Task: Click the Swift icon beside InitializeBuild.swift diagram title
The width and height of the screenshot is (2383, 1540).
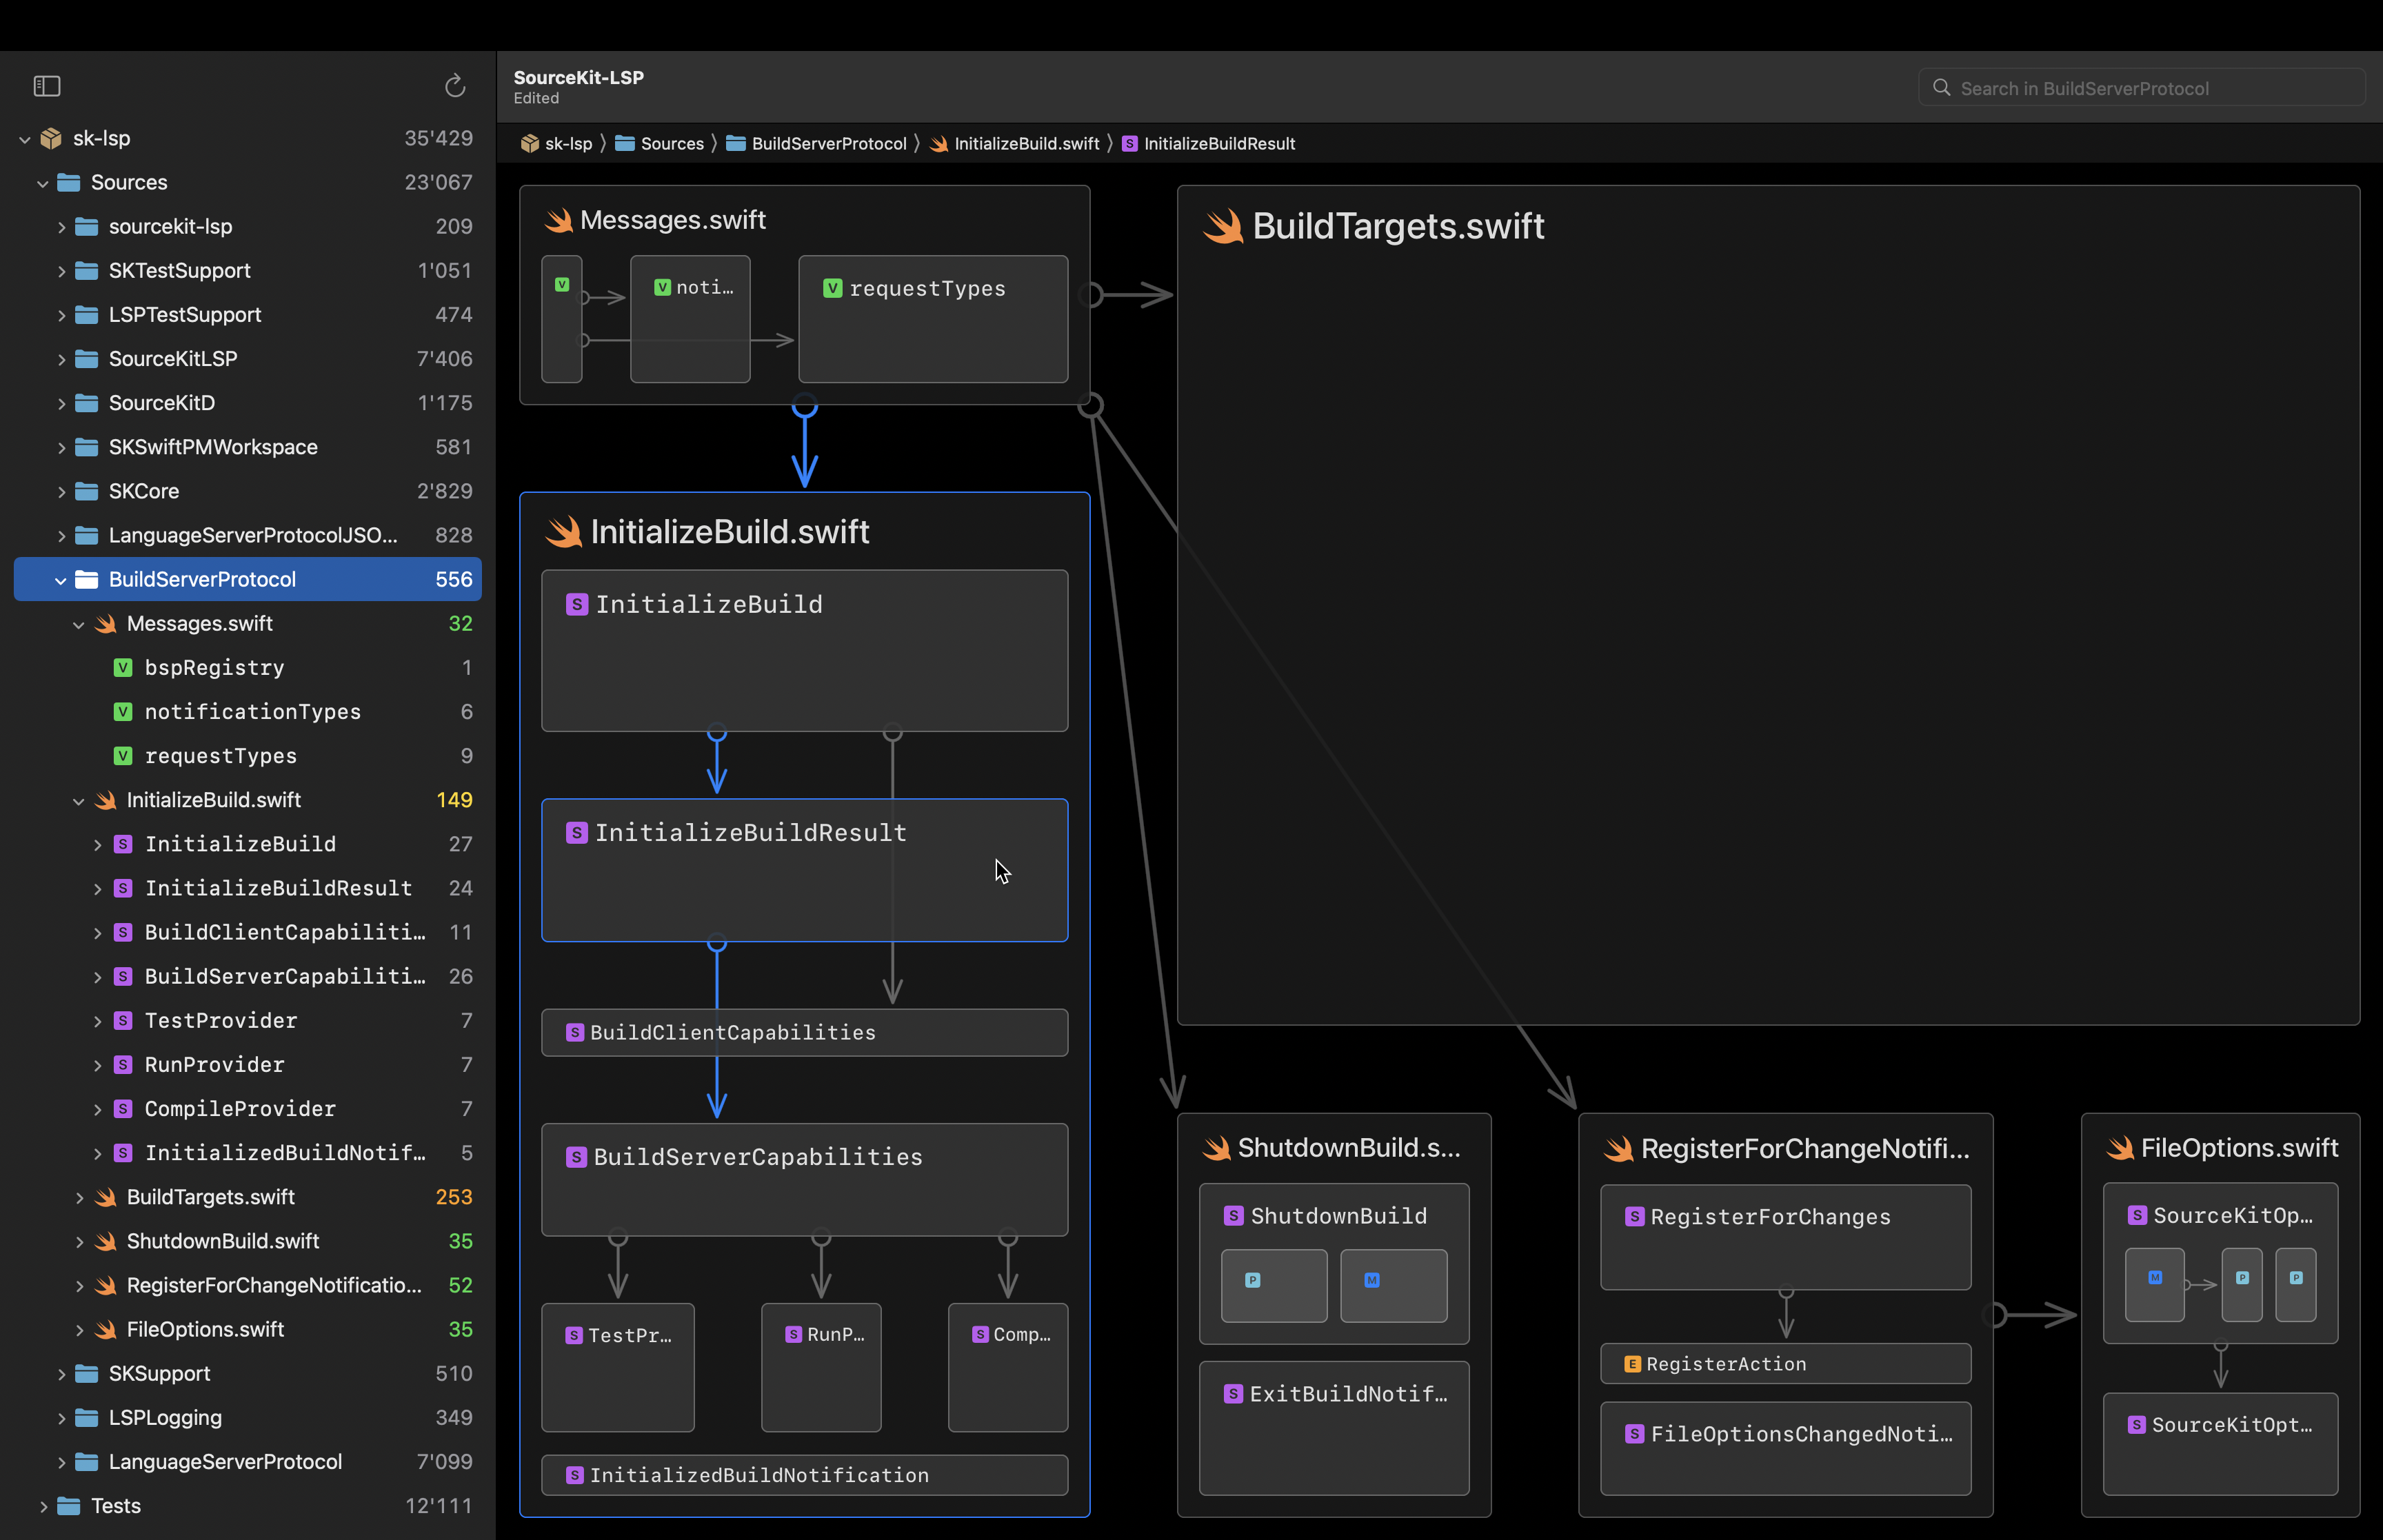Action: click(x=563, y=532)
